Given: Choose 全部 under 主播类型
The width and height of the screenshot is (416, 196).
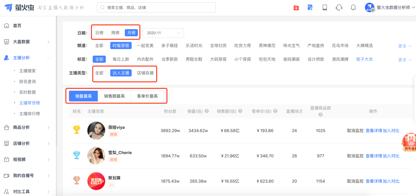Looking at the screenshot, I should point(99,73).
